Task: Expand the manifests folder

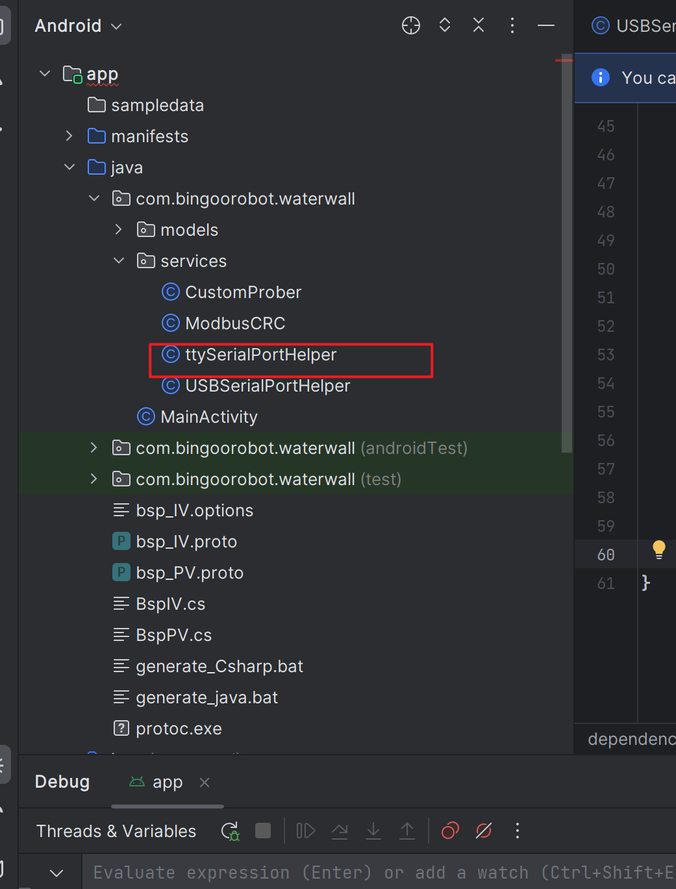Action: [x=69, y=136]
